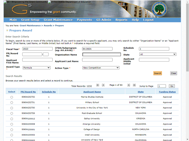Viewport: 189px width, 141px height.
Task: Select radio button for Marine Studies Institute
Action: click(x=12, y=97)
